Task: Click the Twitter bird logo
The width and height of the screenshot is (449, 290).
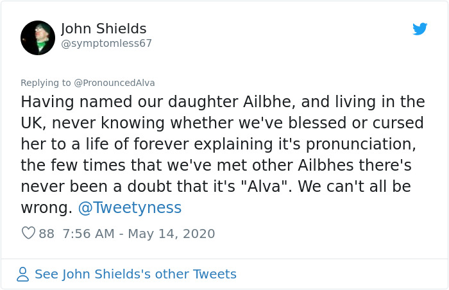Action: point(419,29)
